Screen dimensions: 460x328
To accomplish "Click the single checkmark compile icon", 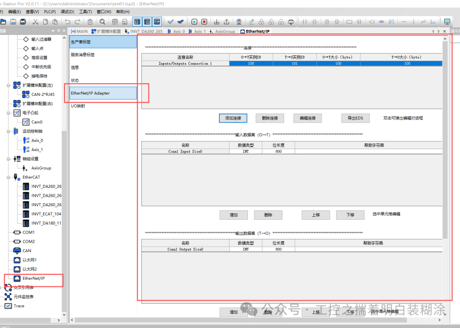I will (171, 22).
